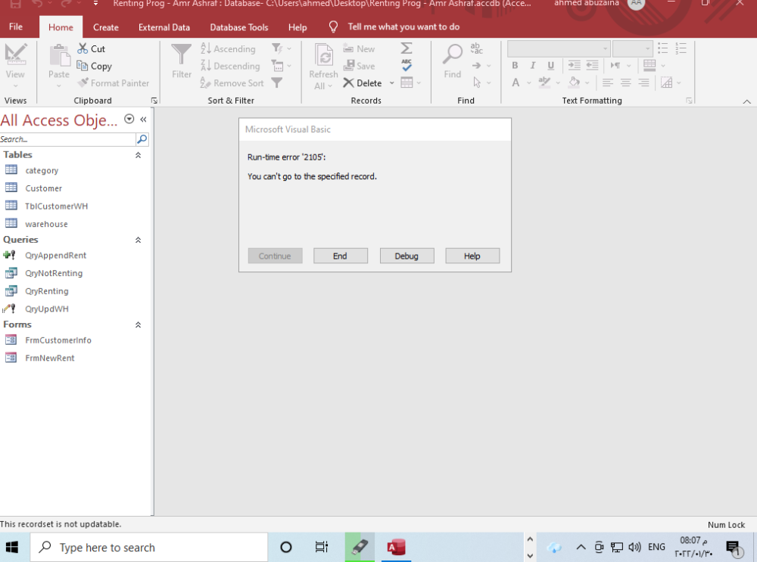Screen dimensions: 757x562
Task: Click the disabled Continue button
Action: (275, 256)
